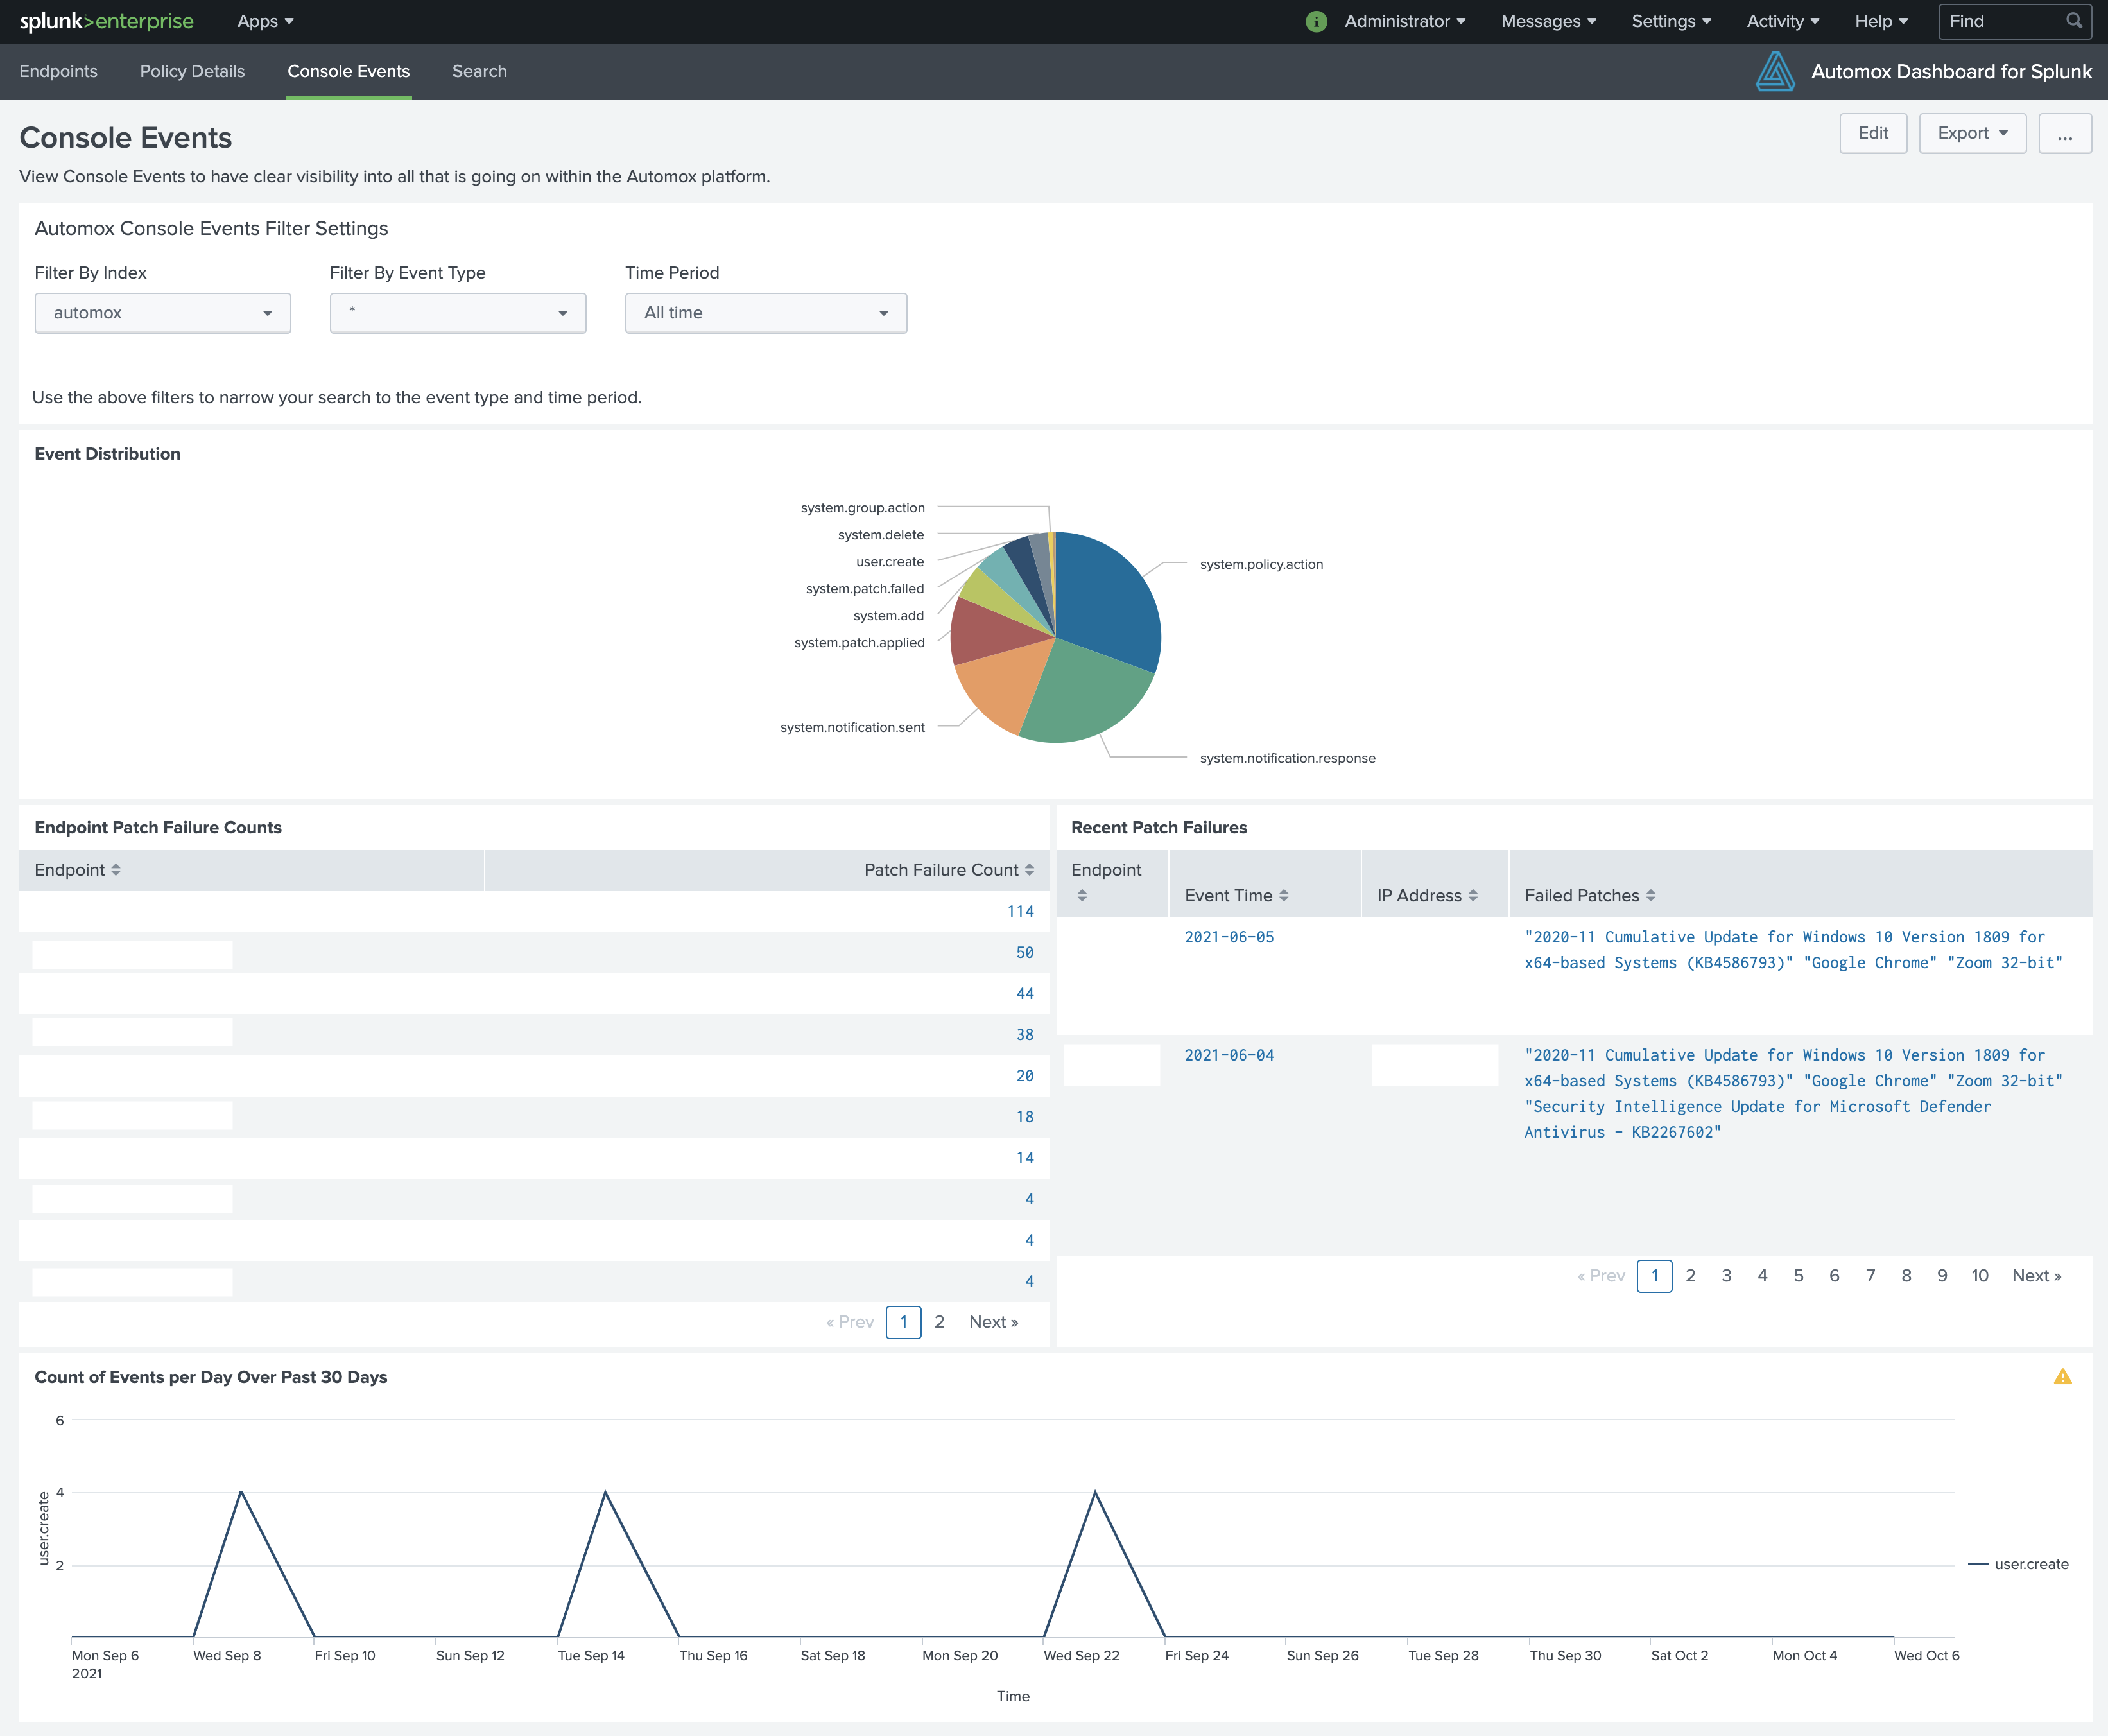Image resolution: width=2108 pixels, height=1736 pixels.
Task: Open the Help menu
Action: pos(1881,21)
